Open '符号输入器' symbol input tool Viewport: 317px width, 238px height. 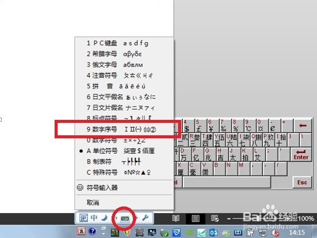[x=124, y=188]
